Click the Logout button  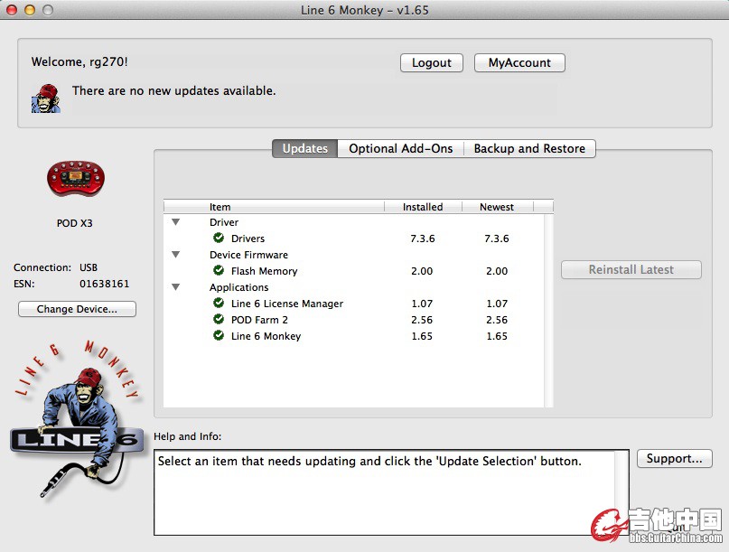click(x=432, y=62)
